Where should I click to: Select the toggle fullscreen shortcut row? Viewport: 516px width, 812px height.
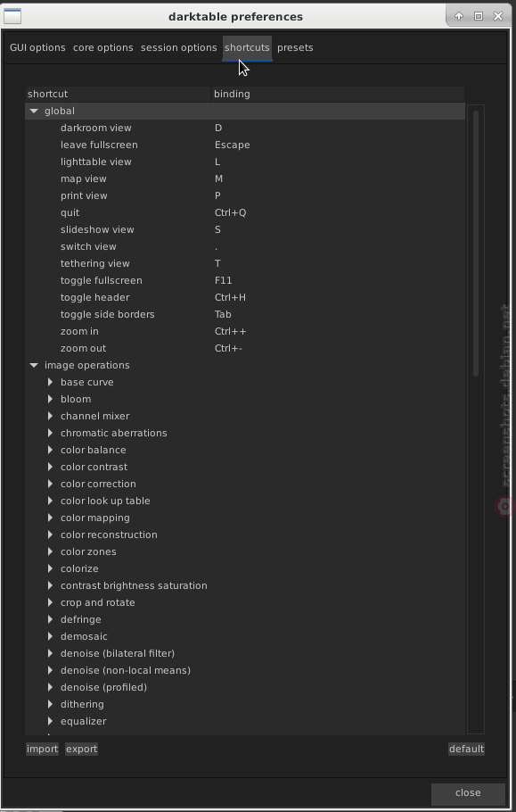click(x=244, y=280)
